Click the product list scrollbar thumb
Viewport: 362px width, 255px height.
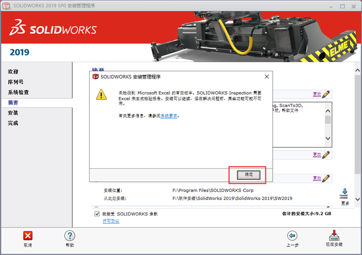(x=328, y=120)
